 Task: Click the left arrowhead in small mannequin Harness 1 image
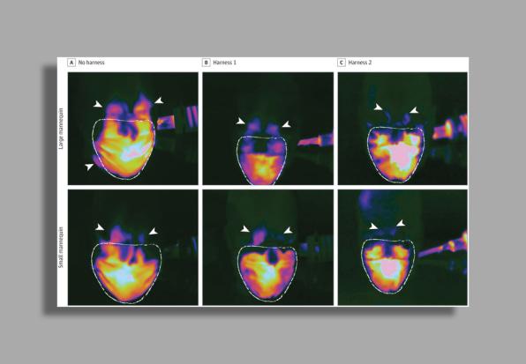[244, 229]
